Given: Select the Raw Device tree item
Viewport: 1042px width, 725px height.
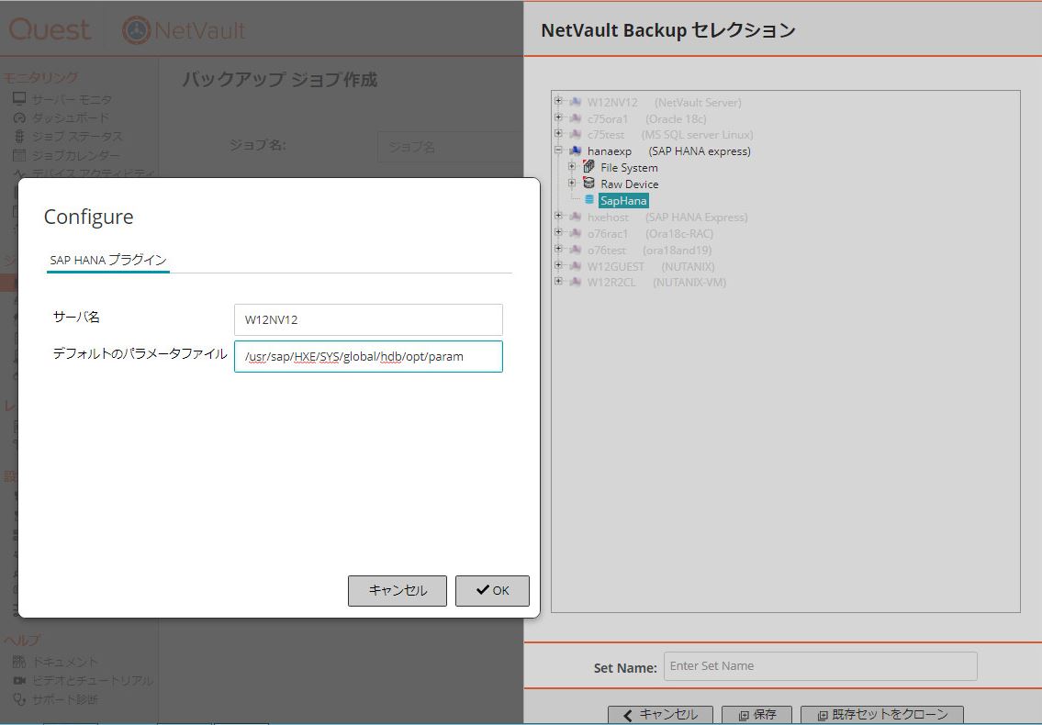Looking at the screenshot, I should (x=629, y=184).
